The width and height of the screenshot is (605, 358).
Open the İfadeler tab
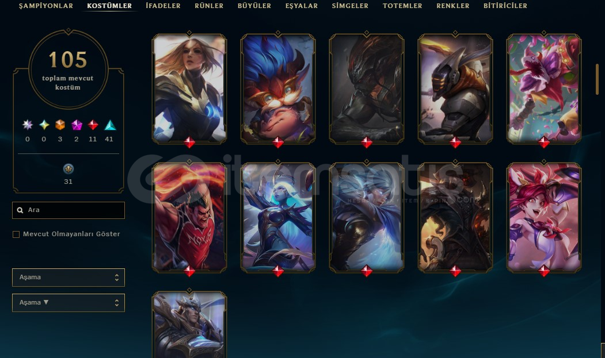point(163,6)
